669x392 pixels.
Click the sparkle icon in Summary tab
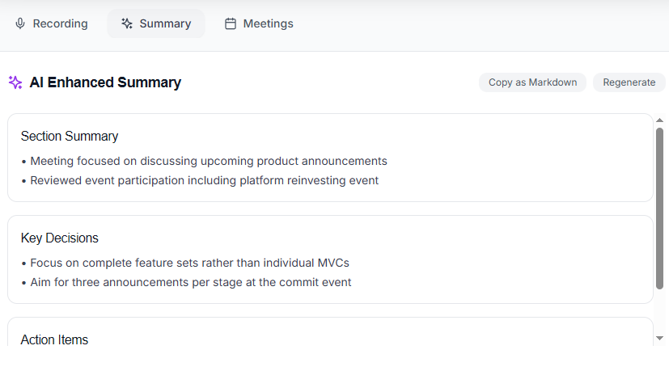click(127, 24)
